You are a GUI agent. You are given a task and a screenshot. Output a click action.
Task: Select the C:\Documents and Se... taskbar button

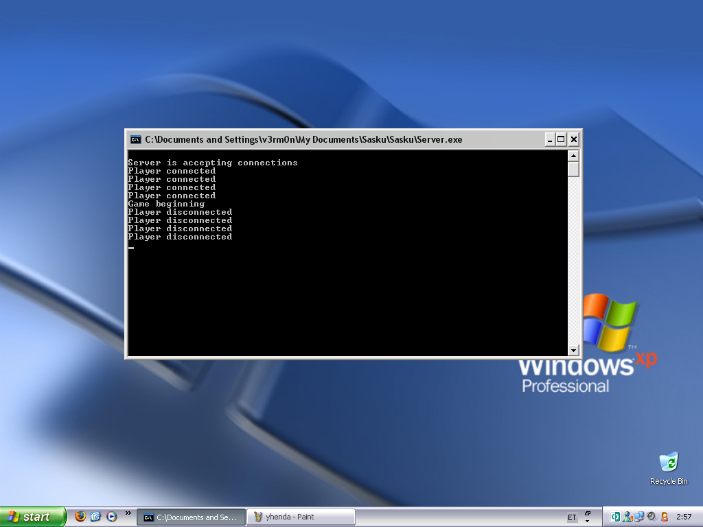pyautogui.click(x=191, y=517)
